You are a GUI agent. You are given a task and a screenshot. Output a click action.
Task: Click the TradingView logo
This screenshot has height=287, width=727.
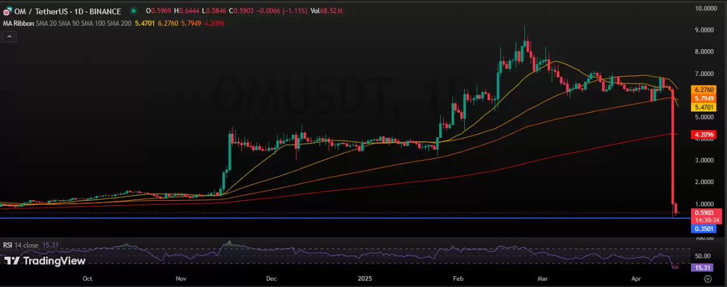[x=45, y=261]
